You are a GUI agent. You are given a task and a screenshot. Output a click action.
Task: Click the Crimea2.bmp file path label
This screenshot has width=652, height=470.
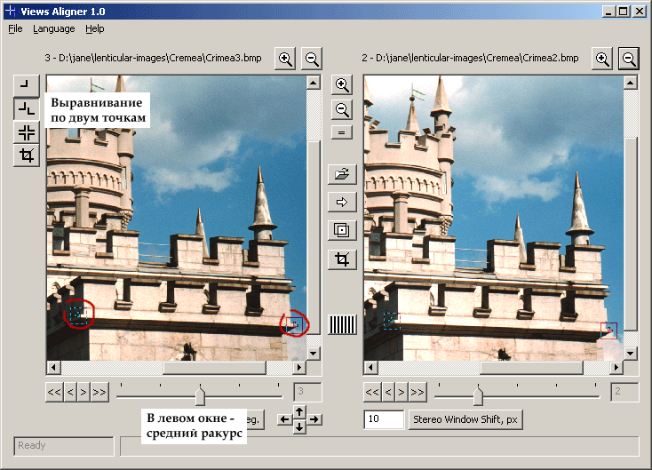[470, 58]
